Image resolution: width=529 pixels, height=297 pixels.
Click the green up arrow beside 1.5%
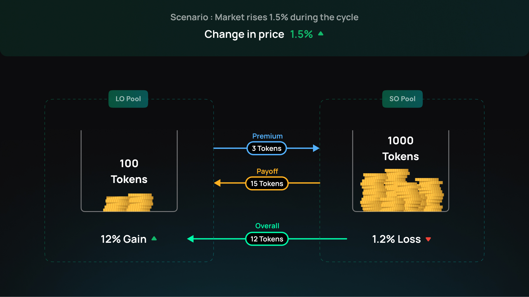321,34
